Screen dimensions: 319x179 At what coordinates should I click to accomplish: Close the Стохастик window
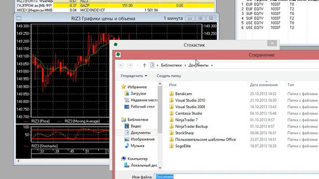272,43
